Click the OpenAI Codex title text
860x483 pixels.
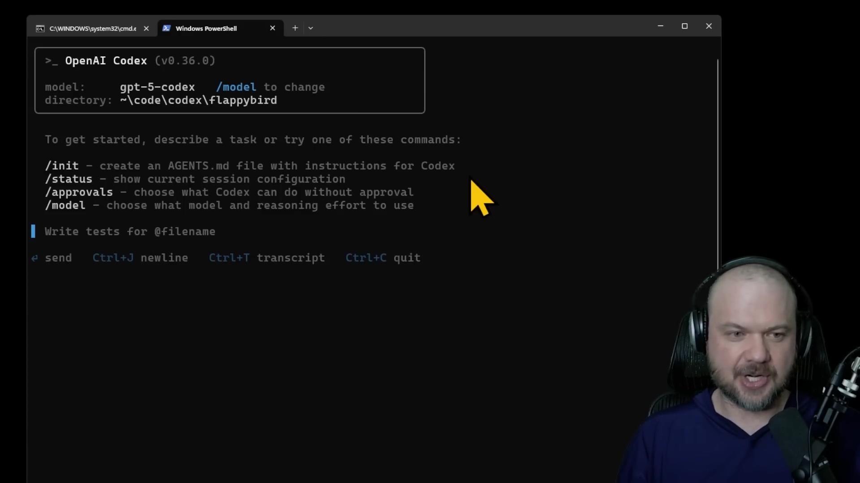(106, 61)
